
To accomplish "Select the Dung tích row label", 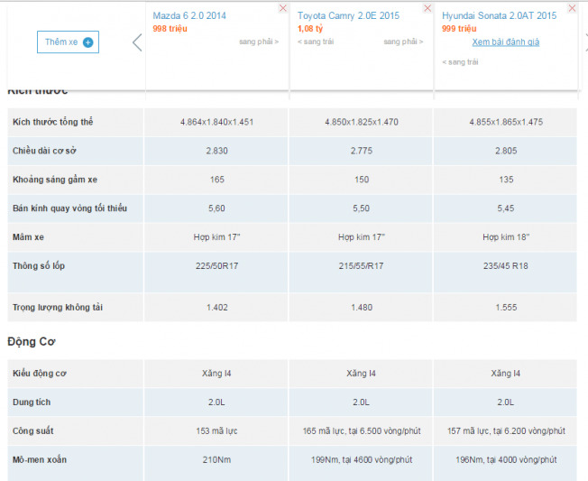I will 32,402.
